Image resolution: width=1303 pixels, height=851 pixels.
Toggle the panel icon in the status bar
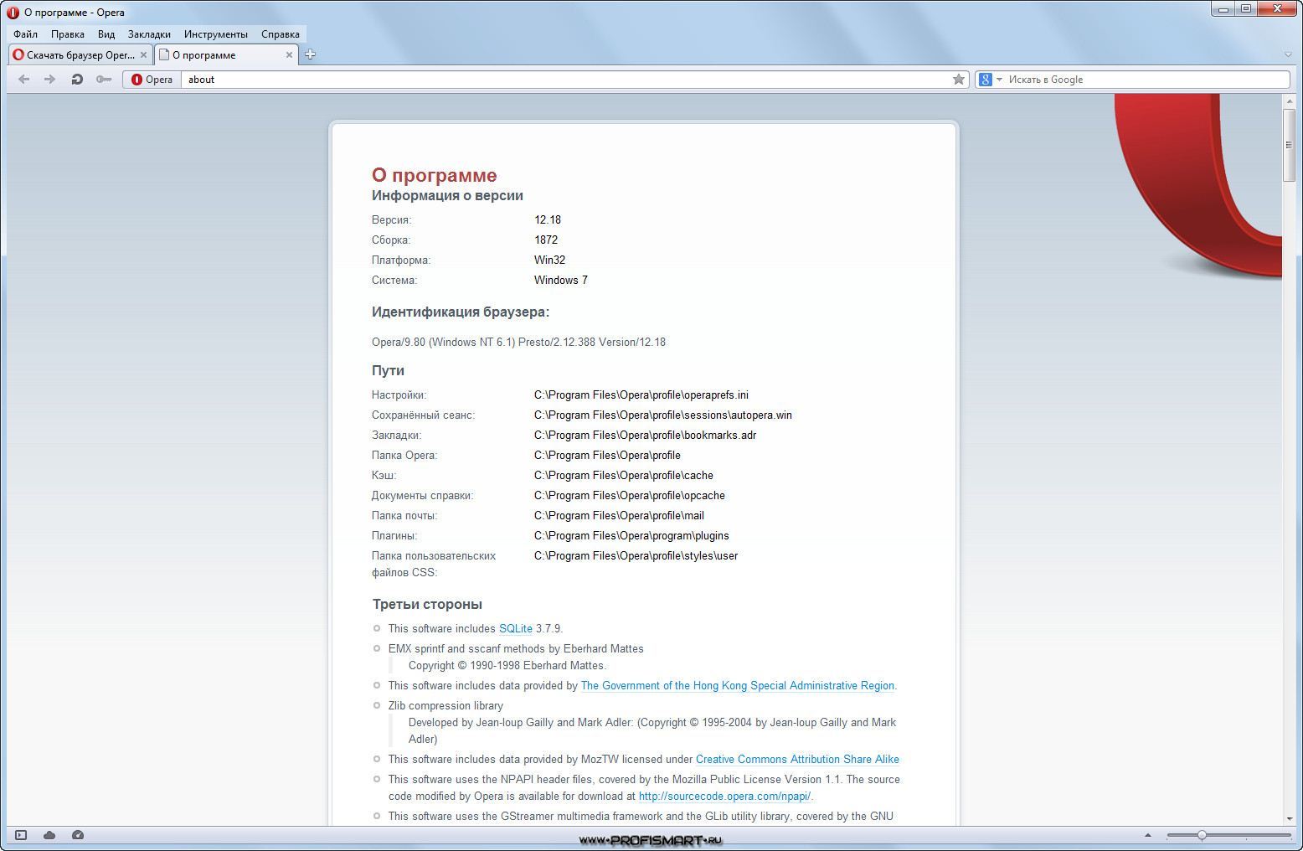point(21,835)
